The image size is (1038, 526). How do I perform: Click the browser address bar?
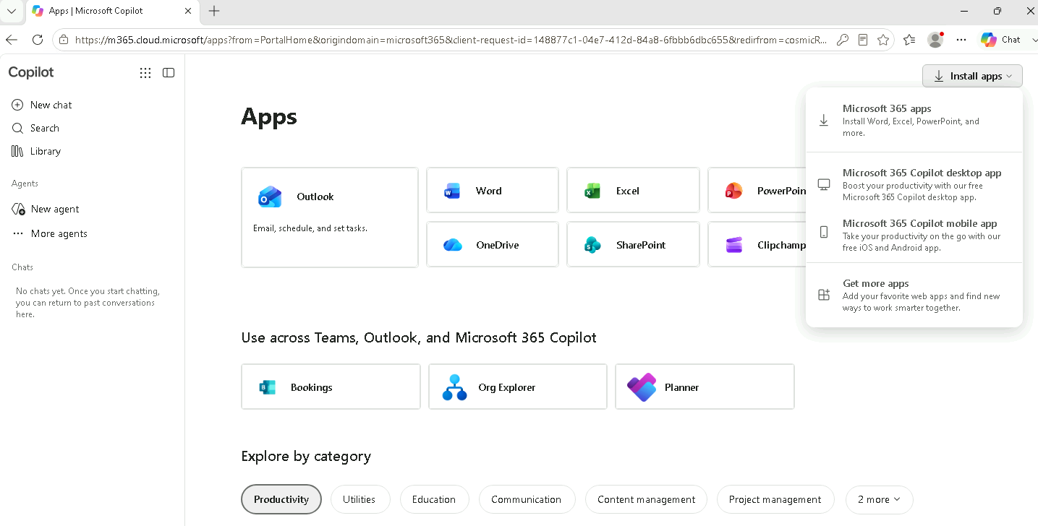point(450,40)
